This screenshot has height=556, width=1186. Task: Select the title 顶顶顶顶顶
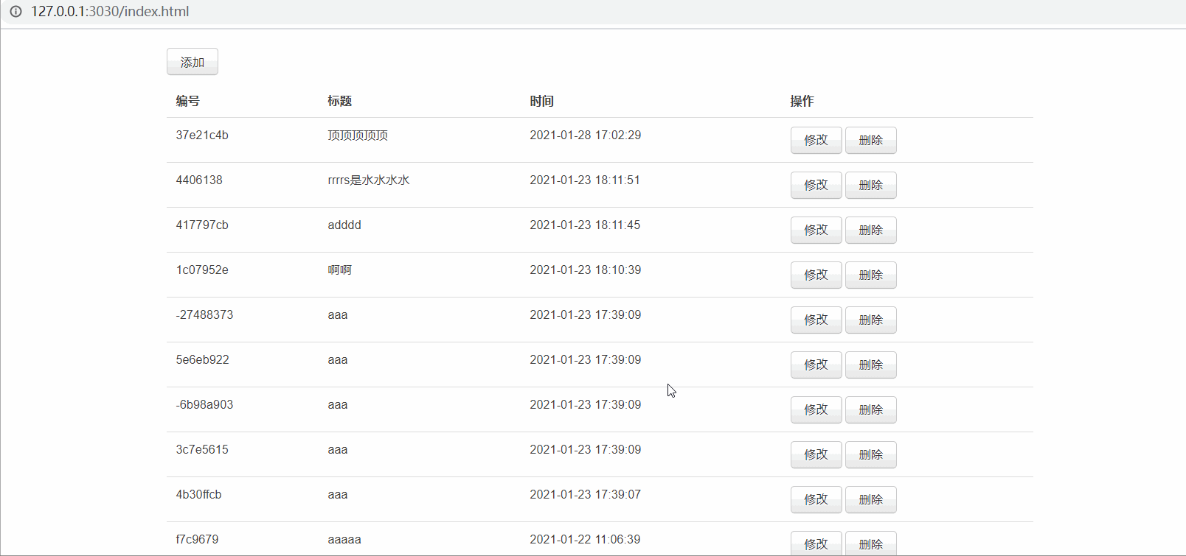point(358,136)
